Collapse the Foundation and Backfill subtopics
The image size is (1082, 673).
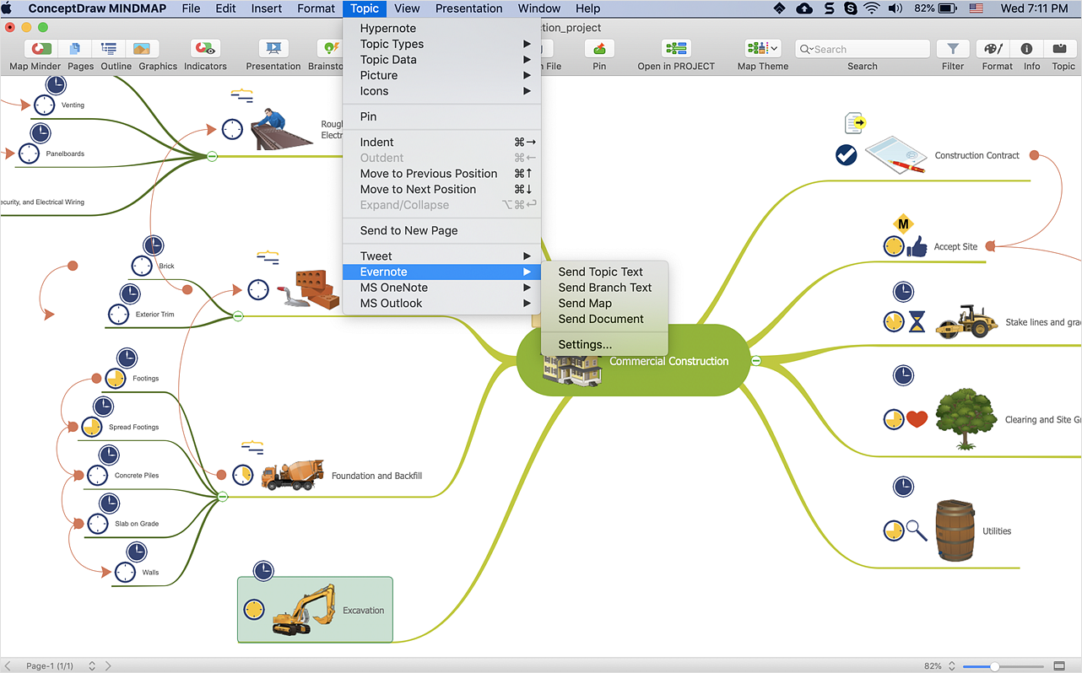click(223, 497)
